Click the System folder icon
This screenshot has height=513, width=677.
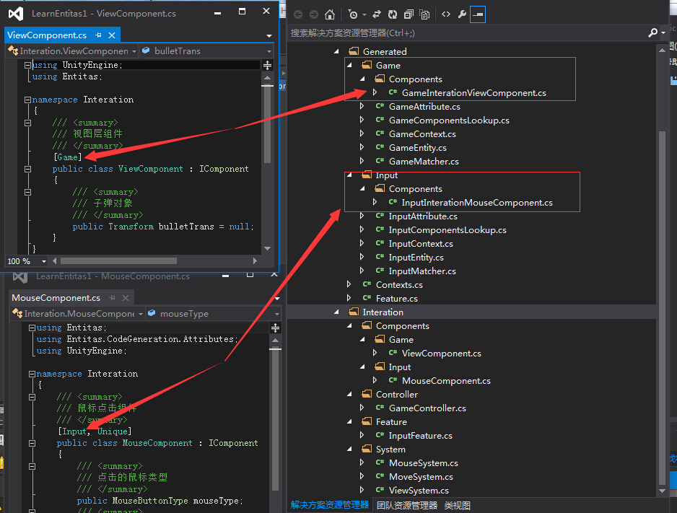pyautogui.click(x=367, y=449)
